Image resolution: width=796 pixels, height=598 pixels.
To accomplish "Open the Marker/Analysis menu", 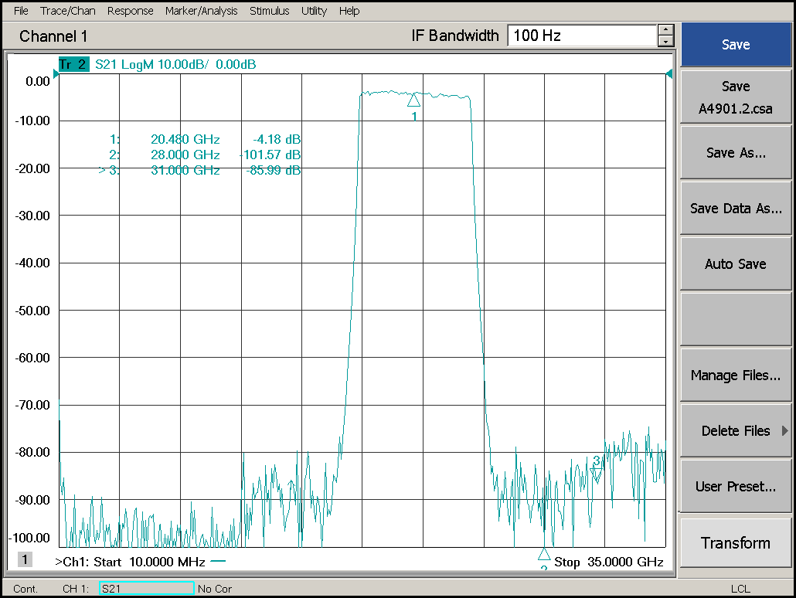I will point(202,11).
